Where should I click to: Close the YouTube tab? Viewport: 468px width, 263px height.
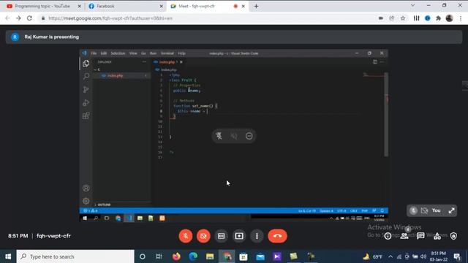(x=79, y=6)
